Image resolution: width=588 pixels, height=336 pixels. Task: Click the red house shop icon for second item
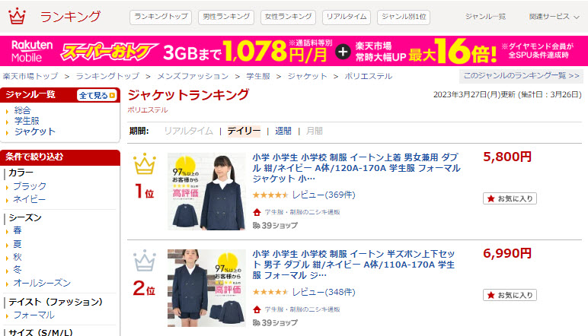pyautogui.click(x=257, y=309)
